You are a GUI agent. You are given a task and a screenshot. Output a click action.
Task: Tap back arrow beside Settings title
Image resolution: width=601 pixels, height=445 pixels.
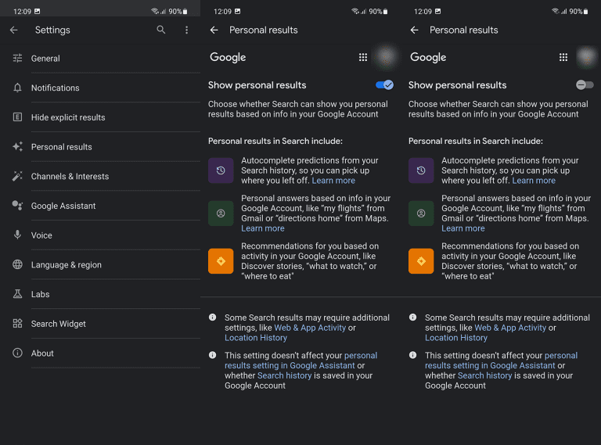pos(14,30)
